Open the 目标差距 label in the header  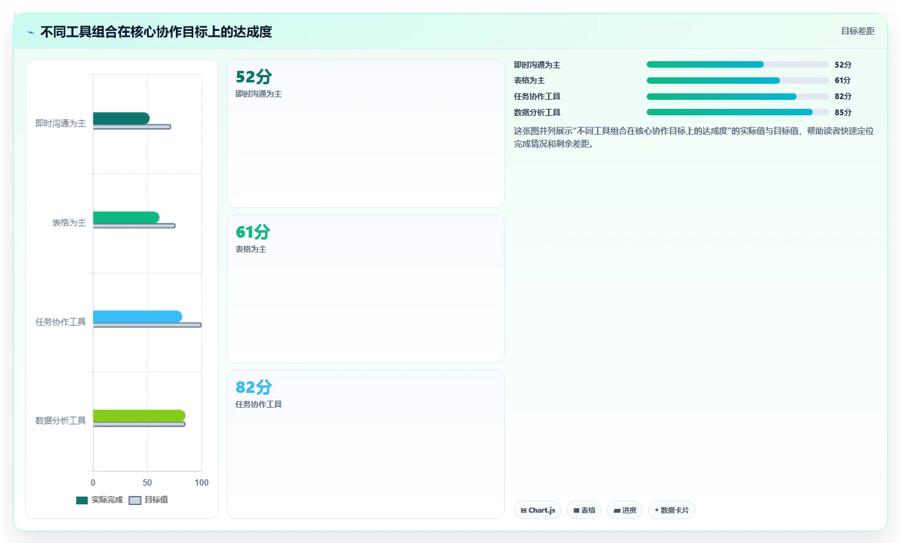point(858,31)
